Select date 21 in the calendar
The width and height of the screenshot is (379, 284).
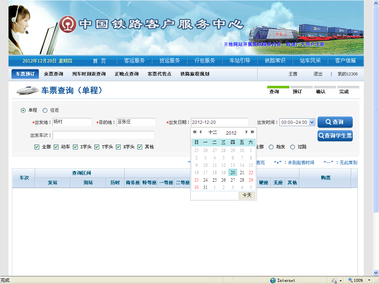tap(242, 173)
